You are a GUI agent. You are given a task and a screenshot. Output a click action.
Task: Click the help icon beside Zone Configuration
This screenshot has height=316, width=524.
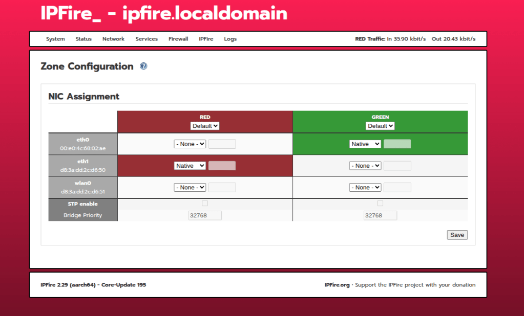[143, 66]
